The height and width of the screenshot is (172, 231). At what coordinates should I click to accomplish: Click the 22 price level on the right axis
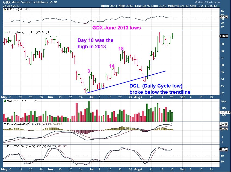click(x=222, y=93)
